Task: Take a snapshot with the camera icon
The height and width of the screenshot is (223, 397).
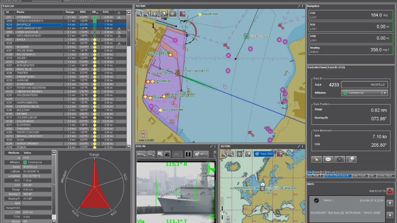Action: tap(167, 155)
